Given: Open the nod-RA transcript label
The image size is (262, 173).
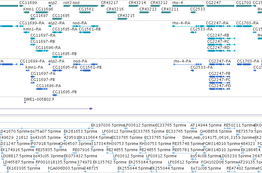Looking at the screenshot, I should [x=80, y=23].
